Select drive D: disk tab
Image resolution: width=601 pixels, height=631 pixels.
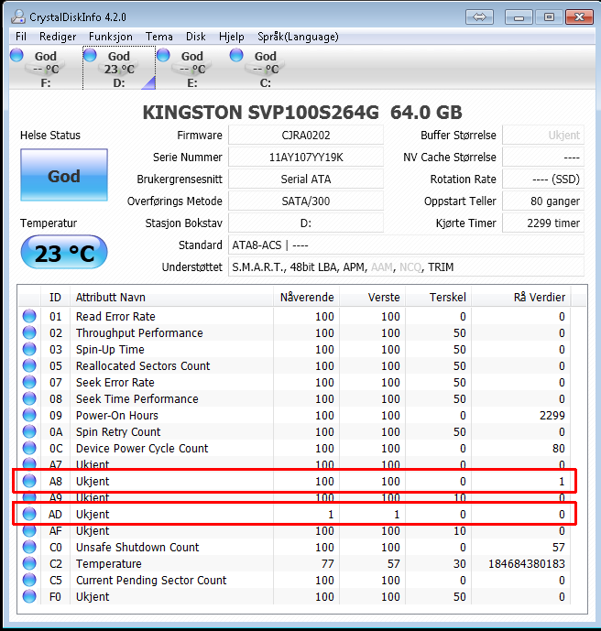point(119,68)
